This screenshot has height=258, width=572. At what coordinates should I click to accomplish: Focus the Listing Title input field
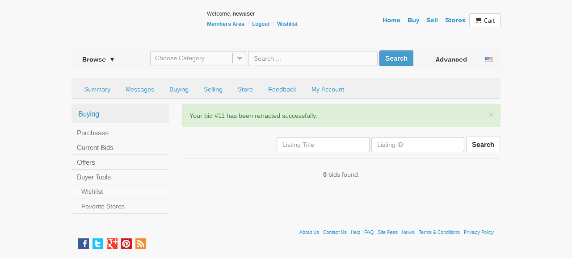click(x=323, y=145)
